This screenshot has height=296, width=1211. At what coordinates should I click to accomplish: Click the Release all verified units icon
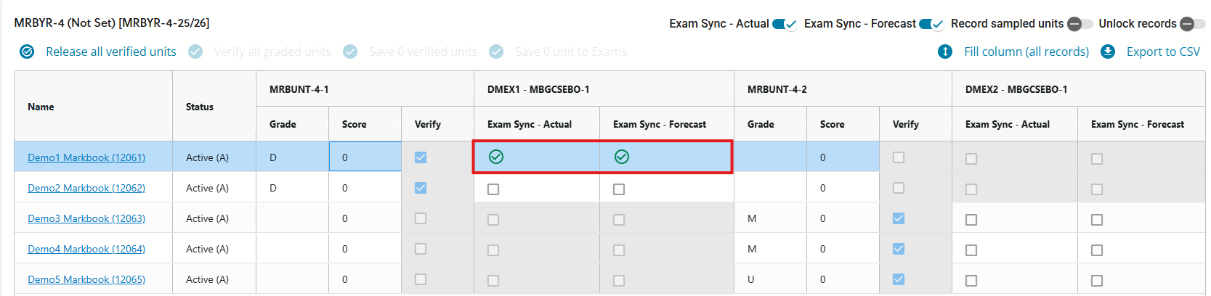pos(27,52)
